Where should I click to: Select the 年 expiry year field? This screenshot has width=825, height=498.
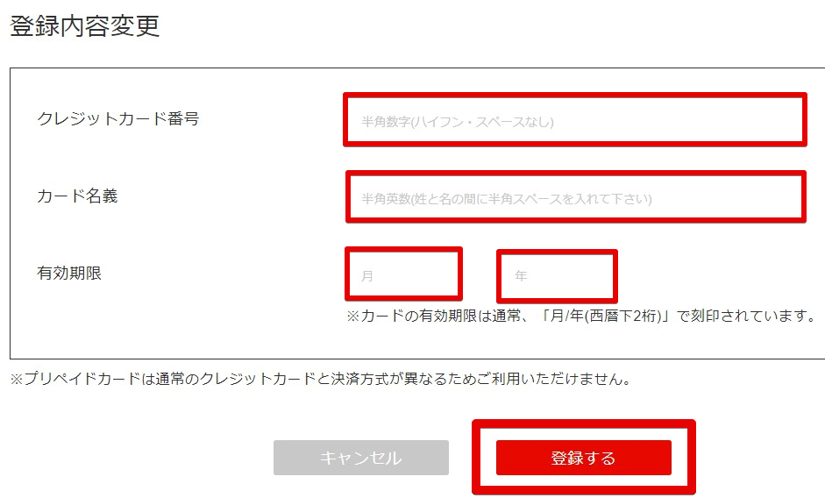click(557, 275)
